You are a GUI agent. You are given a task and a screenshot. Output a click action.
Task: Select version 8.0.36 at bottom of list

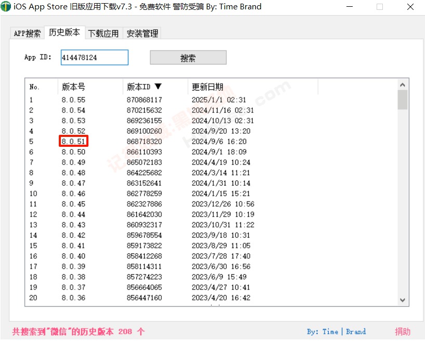(x=73, y=297)
